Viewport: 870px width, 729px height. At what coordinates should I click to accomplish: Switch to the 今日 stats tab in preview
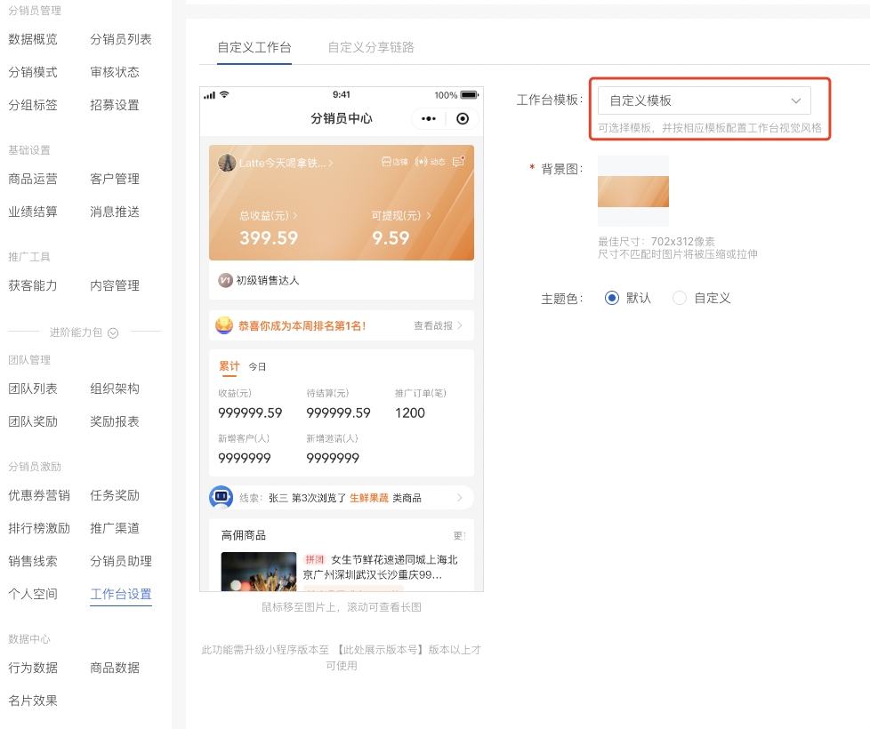(257, 367)
